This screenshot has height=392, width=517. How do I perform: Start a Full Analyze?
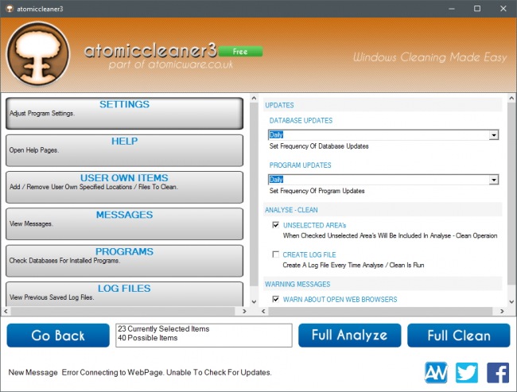[349, 336]
